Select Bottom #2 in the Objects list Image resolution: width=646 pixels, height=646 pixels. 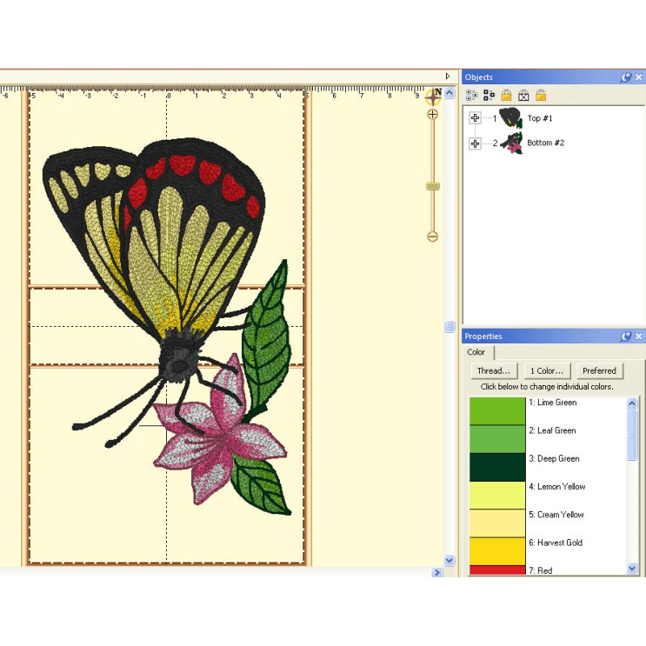click(x=545, y=143)
